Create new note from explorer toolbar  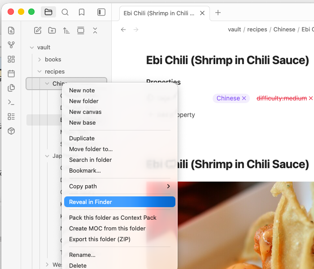(38, 30)
